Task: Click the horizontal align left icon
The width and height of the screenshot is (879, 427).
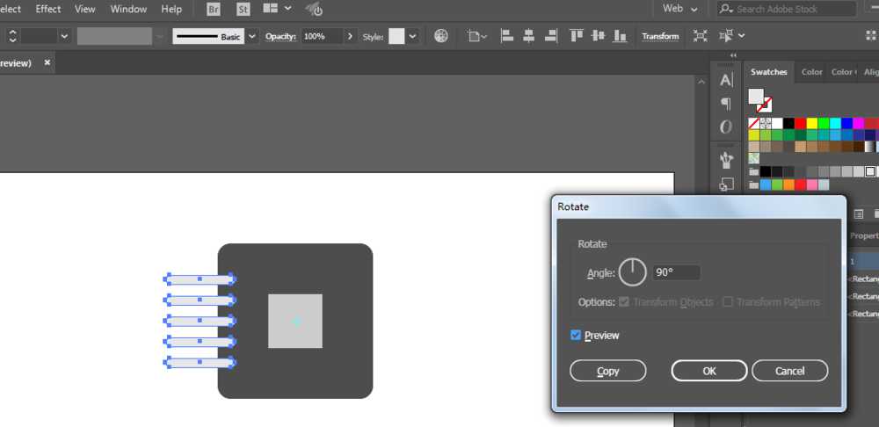Action: click(x=507, y=36)
